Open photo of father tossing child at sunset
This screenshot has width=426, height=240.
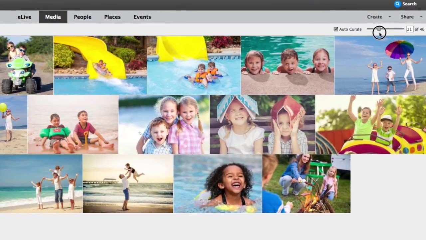coord(128,184)
